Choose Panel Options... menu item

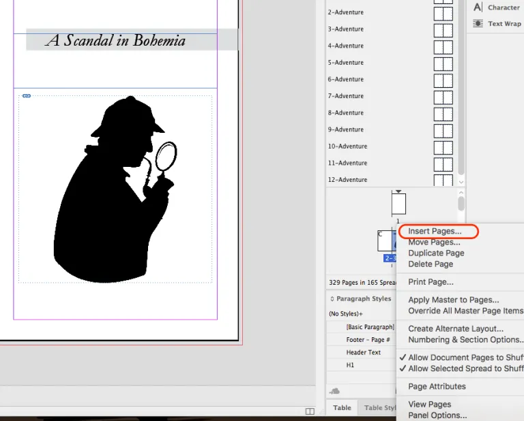click(x=437, y=416)
